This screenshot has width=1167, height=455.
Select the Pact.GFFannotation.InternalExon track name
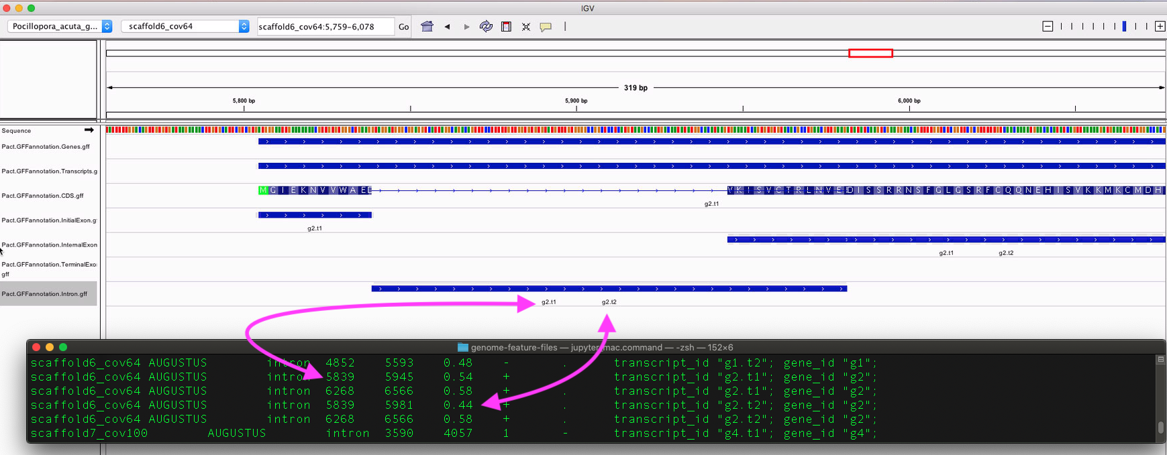tap(49, 245)
